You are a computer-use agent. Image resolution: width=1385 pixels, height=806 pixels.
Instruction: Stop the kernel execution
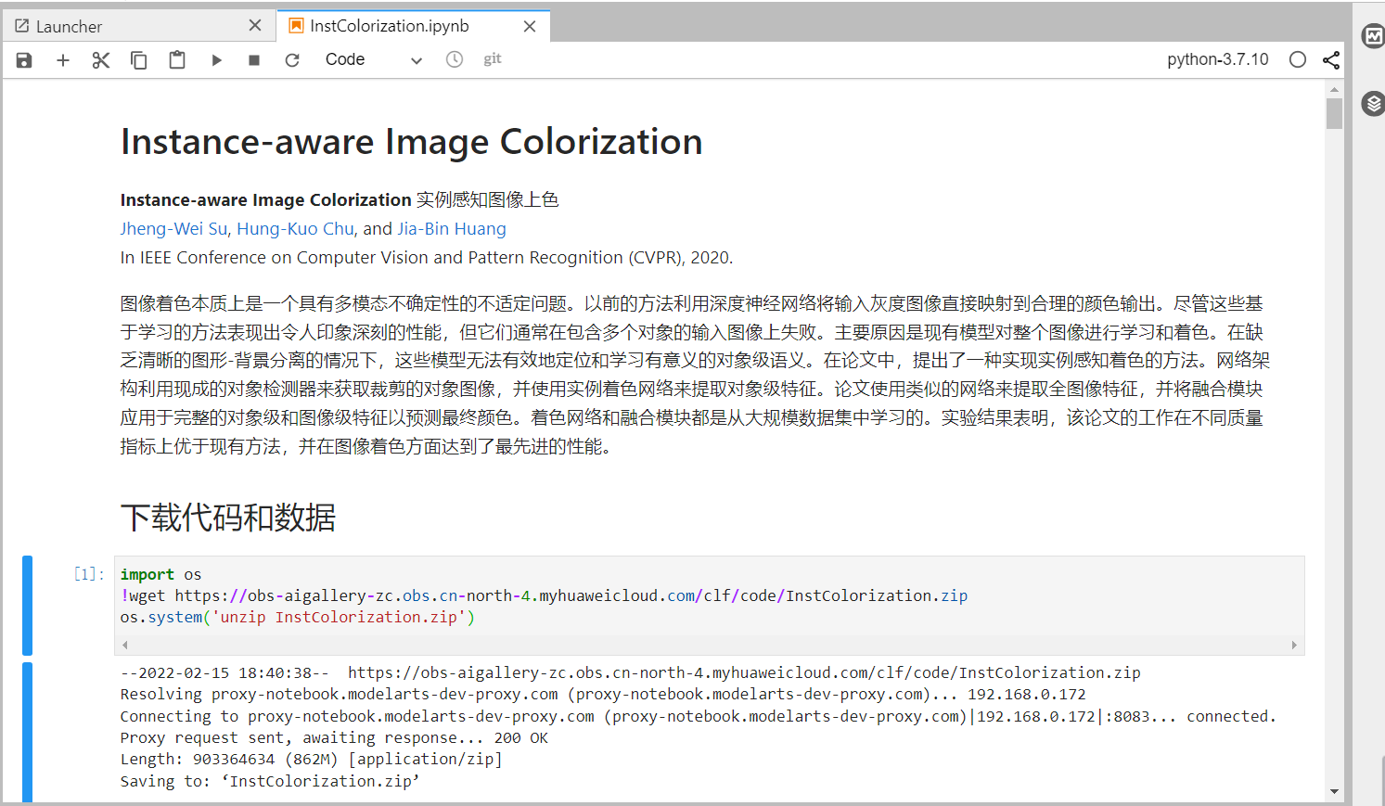tap(254, 60)
